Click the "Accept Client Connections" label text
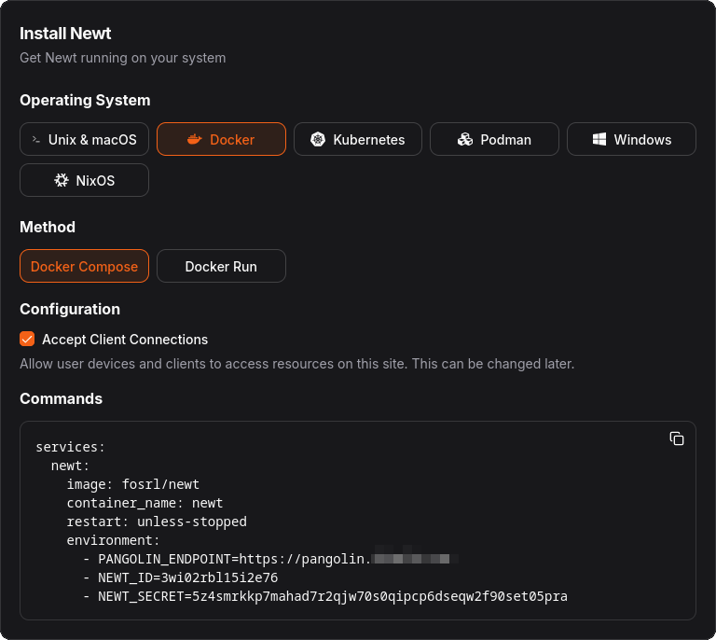This screenshot has height=640, width=716. pyautogui.click(x=125, y=340)
